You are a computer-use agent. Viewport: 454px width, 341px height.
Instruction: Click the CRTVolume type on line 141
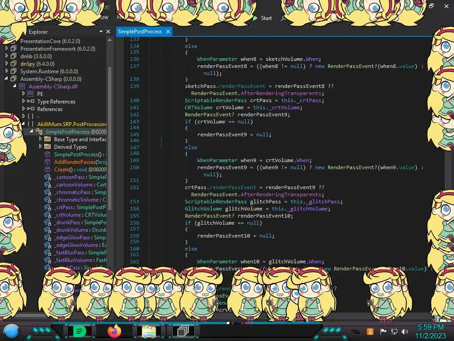point(199,107)
